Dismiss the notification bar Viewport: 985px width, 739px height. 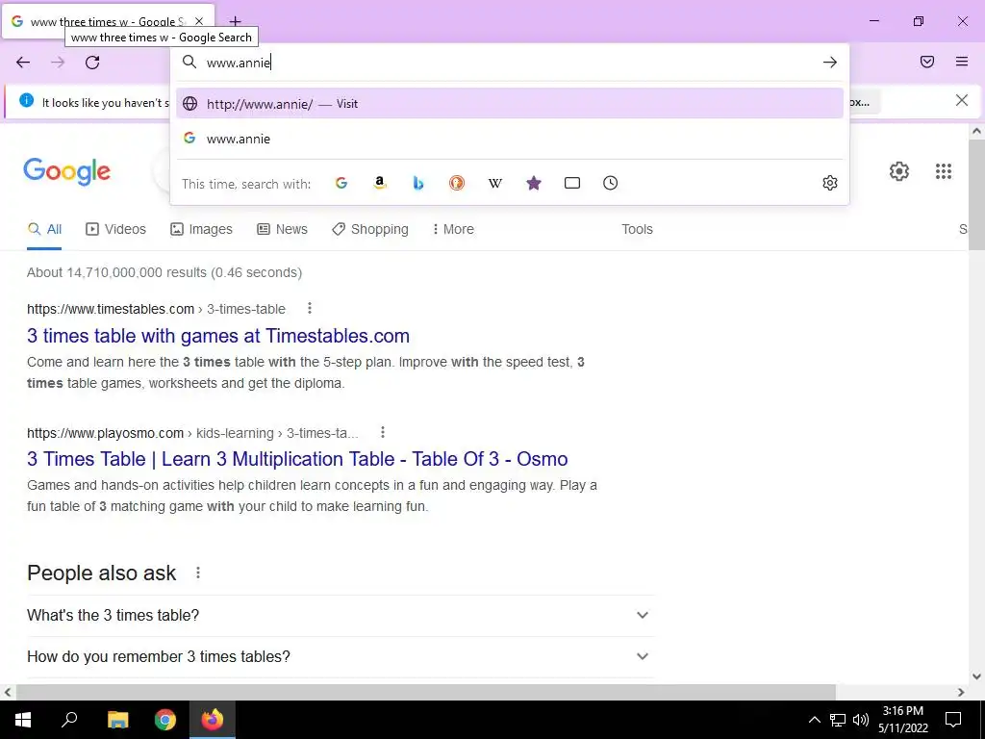962,100
